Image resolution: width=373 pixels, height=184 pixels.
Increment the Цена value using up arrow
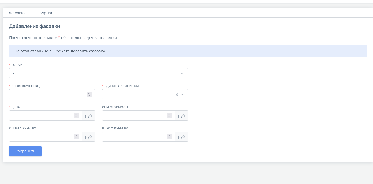click(x=76, y=114)
